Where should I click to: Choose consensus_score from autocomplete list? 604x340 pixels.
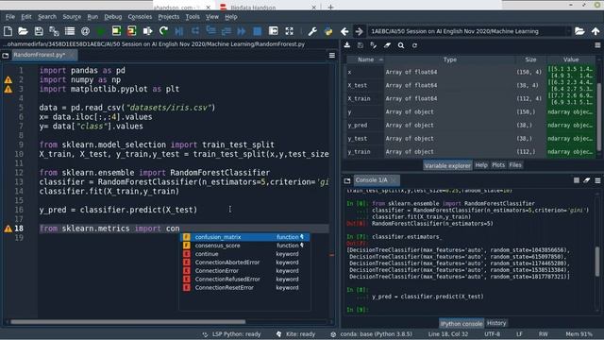(x=245, y=246)
